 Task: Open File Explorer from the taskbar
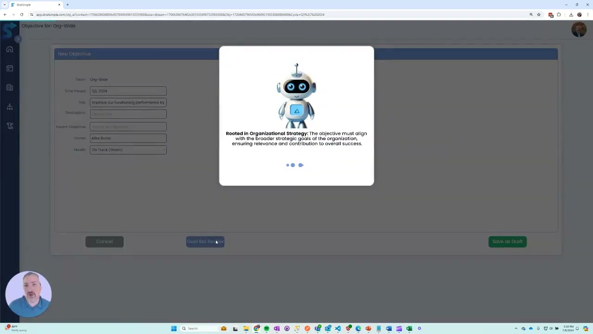(246, 328)
